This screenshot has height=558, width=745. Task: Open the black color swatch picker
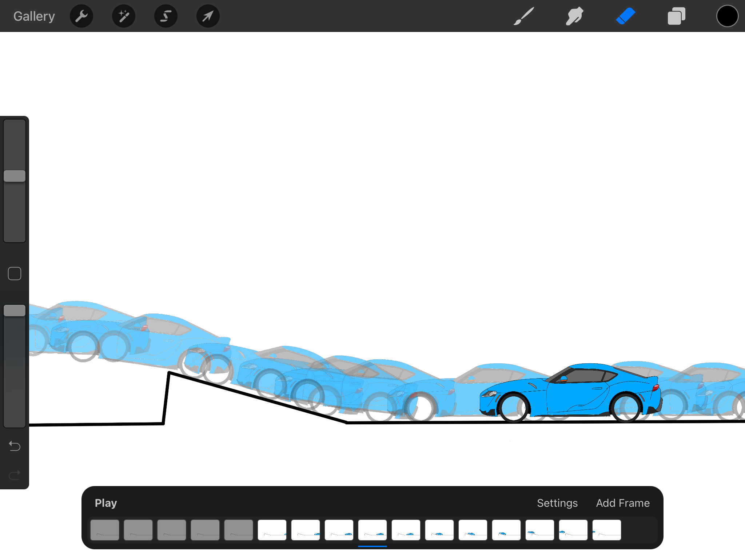tap(727, 16)
